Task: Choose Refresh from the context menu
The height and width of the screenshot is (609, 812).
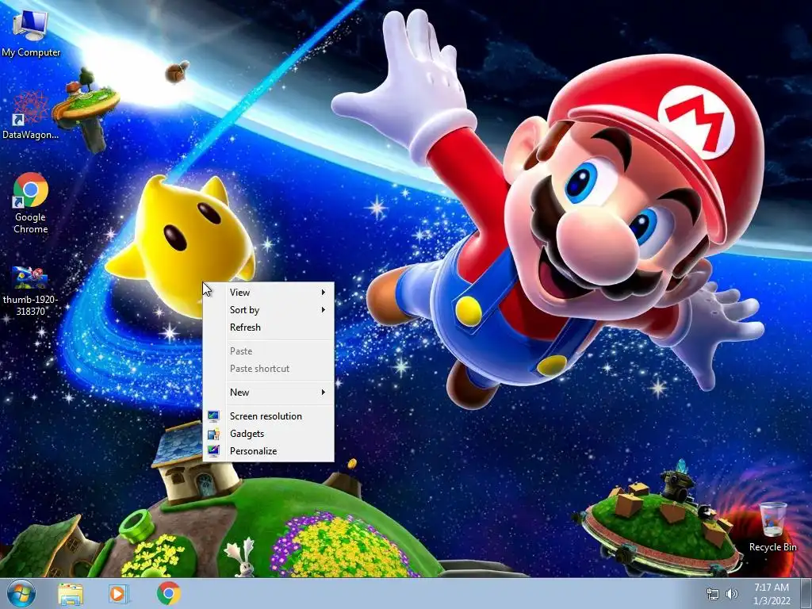Action: tap(268, 327)
